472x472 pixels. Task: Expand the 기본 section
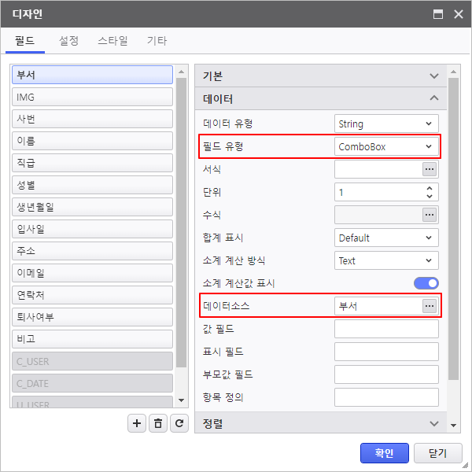pyautogui.click(x=433, y=76)
